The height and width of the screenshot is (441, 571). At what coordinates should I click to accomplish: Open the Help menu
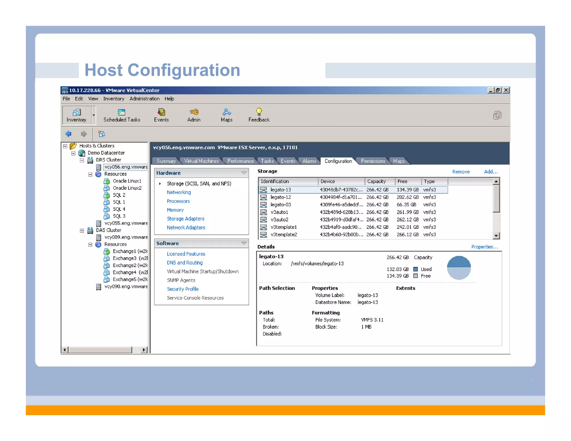point(169,99)
